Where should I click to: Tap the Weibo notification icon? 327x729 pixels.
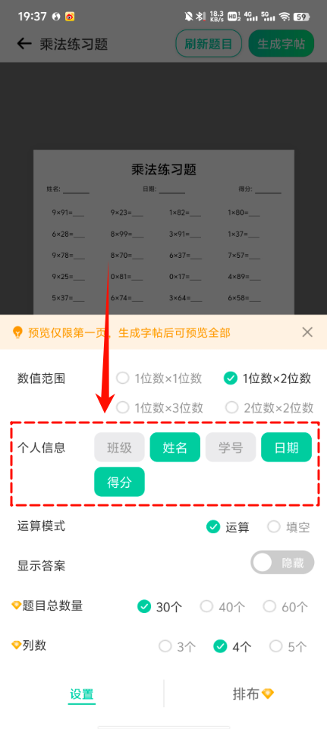point(70,17)
